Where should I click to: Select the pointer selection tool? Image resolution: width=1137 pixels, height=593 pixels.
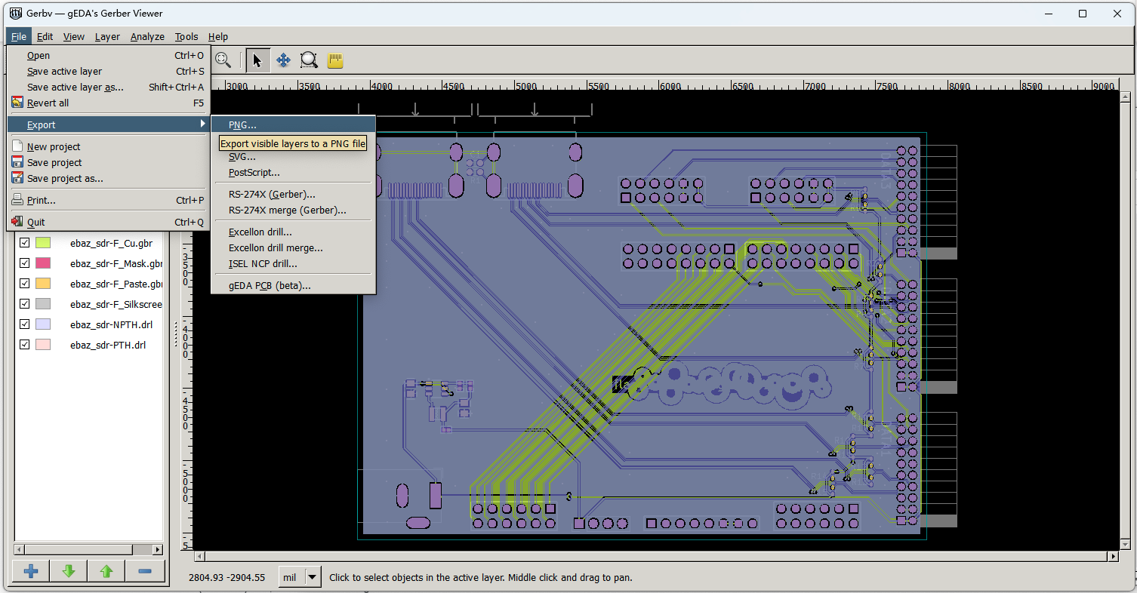[257, 60]
